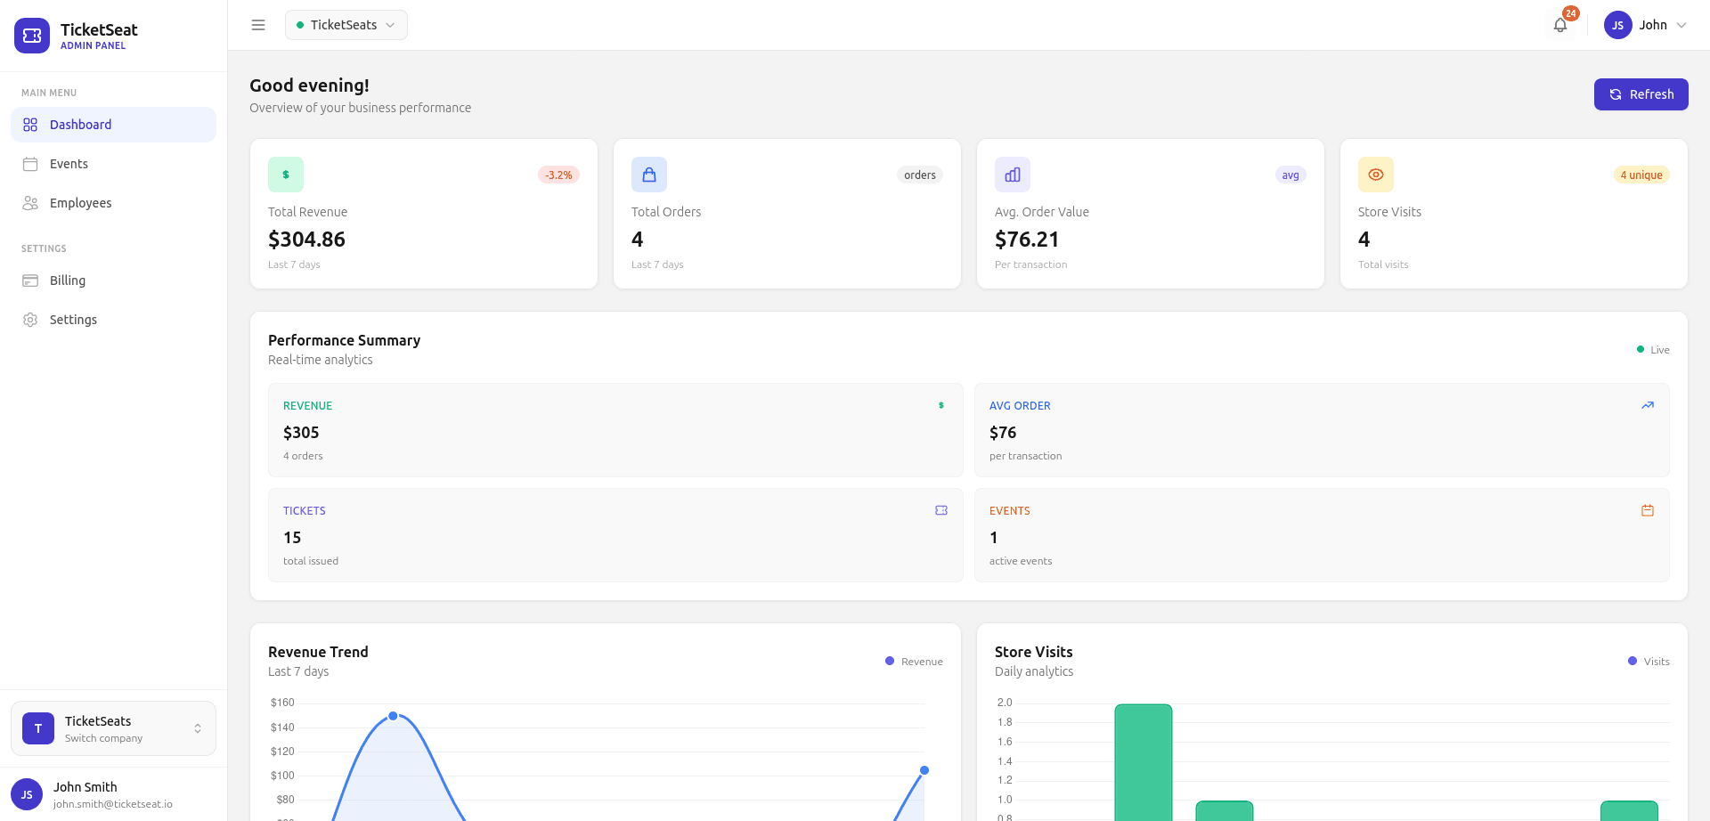Open the Dashboard from the sidebar
Screen dimensions: 1710x821
81,125
